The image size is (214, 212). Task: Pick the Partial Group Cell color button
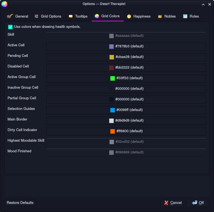(126, 100)
